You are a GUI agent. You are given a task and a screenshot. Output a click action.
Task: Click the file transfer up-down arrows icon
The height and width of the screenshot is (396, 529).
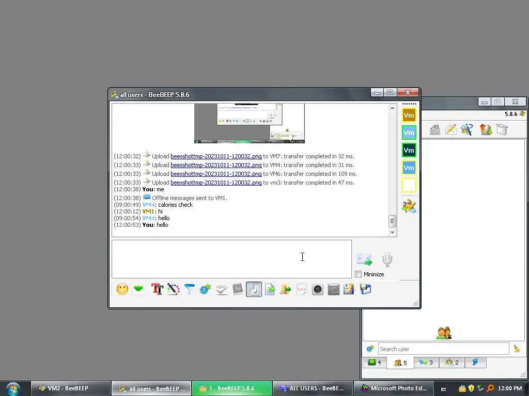click(x=486, y=129)
